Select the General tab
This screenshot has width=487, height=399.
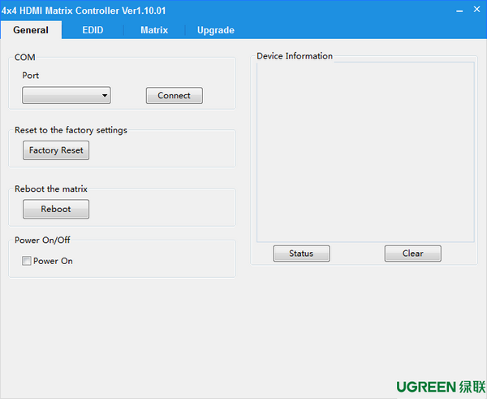click(31, 30)
